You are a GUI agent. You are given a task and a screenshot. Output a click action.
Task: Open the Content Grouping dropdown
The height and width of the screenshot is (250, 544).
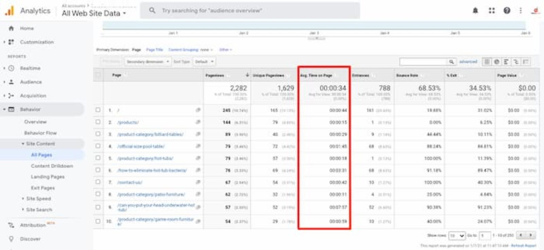(190, 50)
